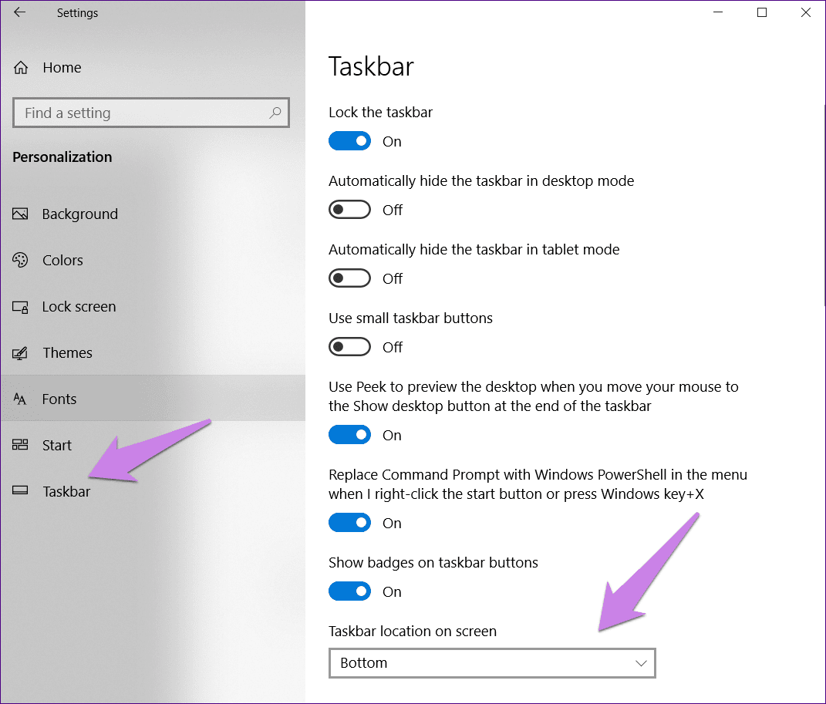Click the Start tiles icon
This screenshot has width=826, height=704.
tap(20, 445)
